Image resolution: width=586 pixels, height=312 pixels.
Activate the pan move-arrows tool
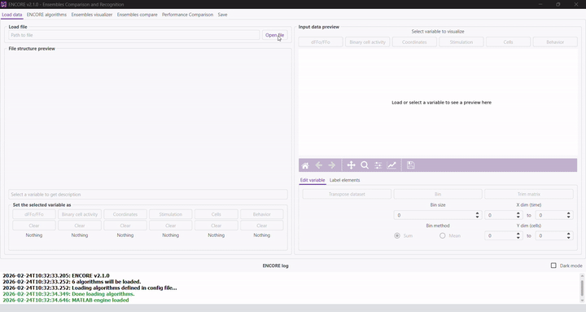click(x=351, y=165)
